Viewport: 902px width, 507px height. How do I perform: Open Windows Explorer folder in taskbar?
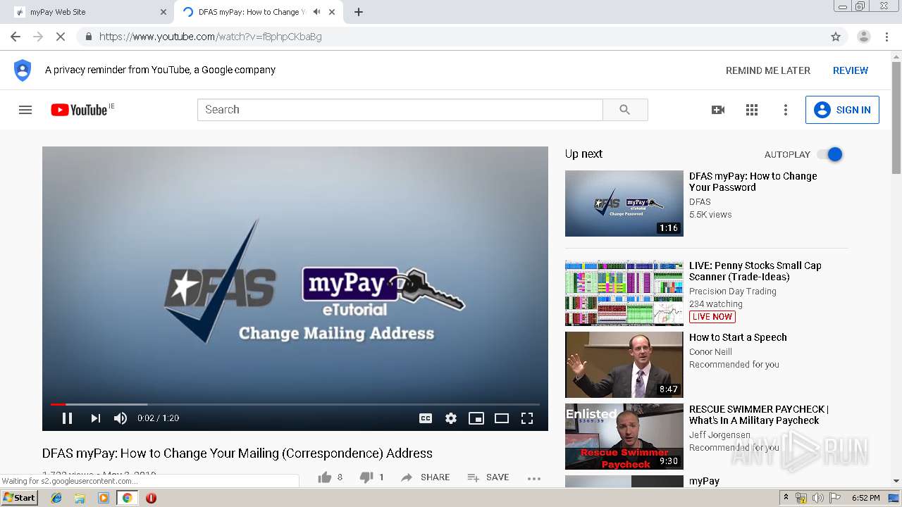[x=80, y=498]
